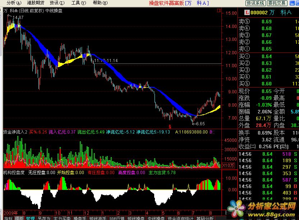Click the tick trade volume 587
Viewport: 299px width, 220px height.
(x=287, y=180)
